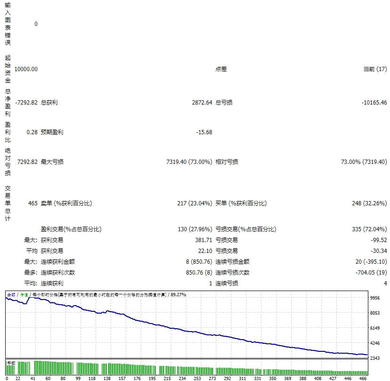Click the 6149 y-axis label
390x381 pixels.
click(x=375, y=328)
